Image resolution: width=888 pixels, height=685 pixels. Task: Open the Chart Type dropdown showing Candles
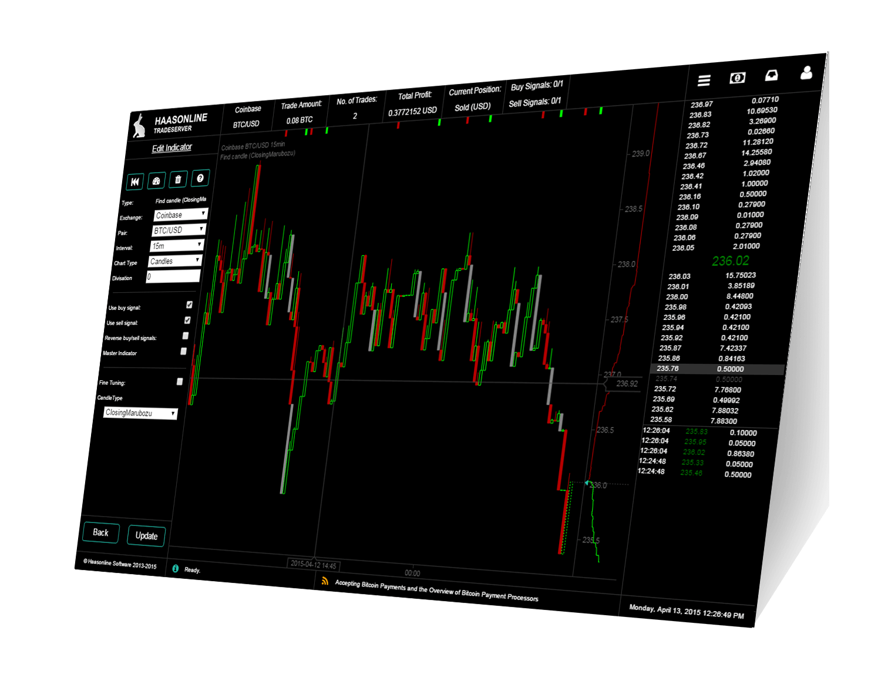click(x=175, y=261)
